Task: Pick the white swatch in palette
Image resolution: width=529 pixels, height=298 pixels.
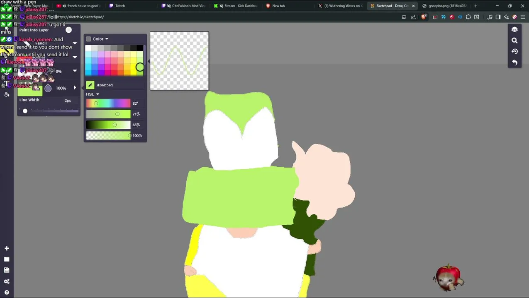Action: 88,48
